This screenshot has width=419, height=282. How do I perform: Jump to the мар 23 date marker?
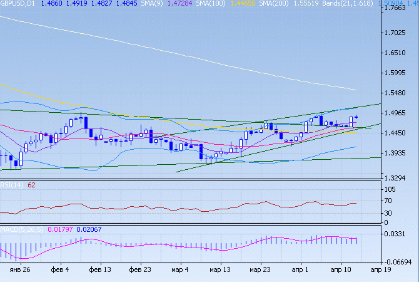(260, 269)
